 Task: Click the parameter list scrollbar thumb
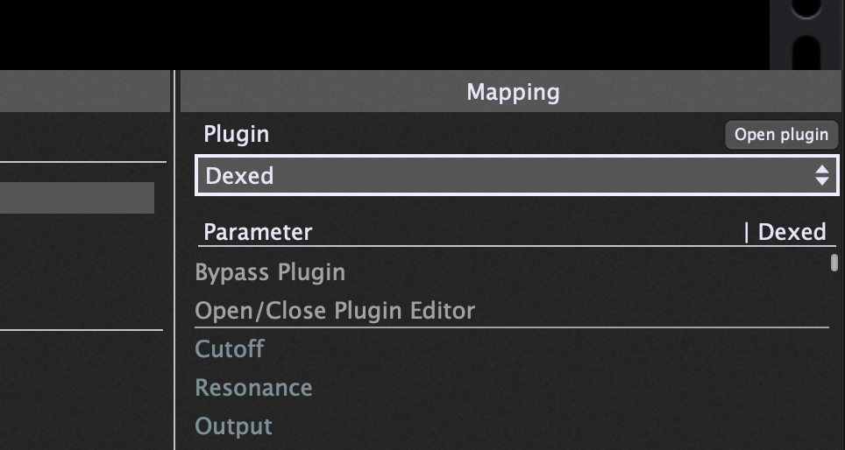834,263
